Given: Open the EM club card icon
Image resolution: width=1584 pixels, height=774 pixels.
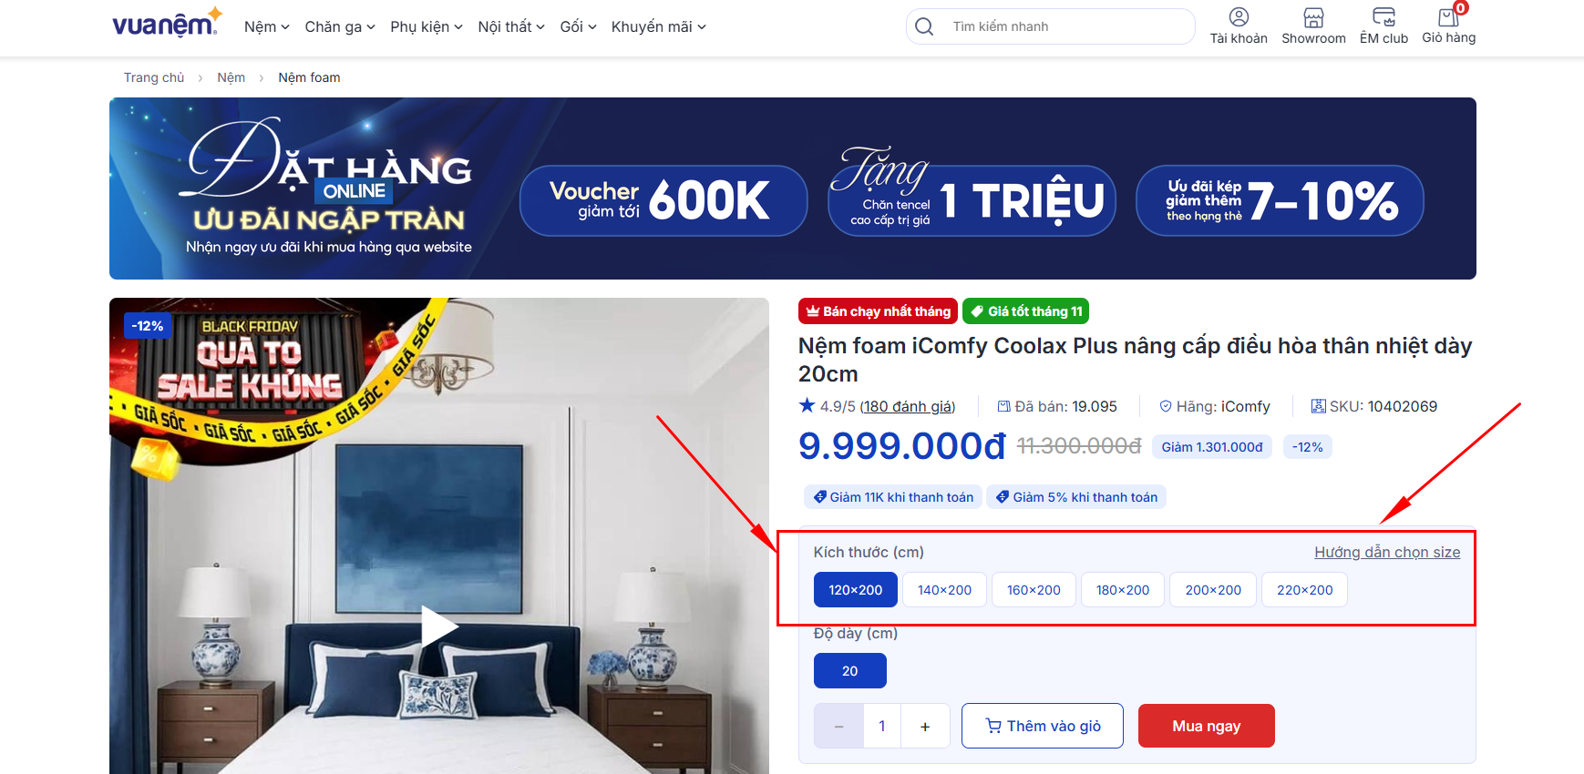Looking at the screenshot, I should tap(1383, 17).
